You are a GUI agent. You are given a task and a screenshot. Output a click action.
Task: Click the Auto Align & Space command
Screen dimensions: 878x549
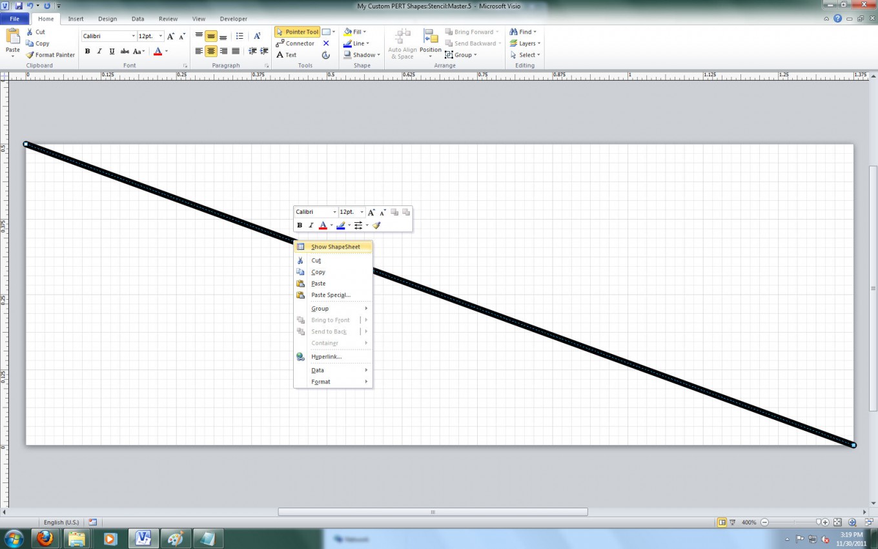click(x=402, y=43)
